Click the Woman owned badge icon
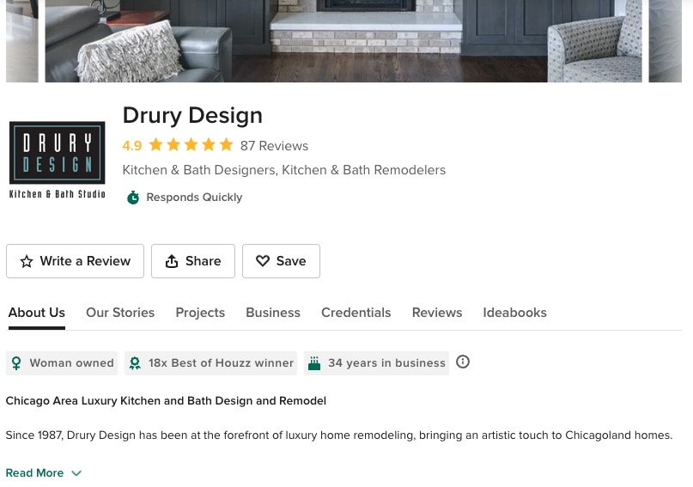 (x=16, y=363)
